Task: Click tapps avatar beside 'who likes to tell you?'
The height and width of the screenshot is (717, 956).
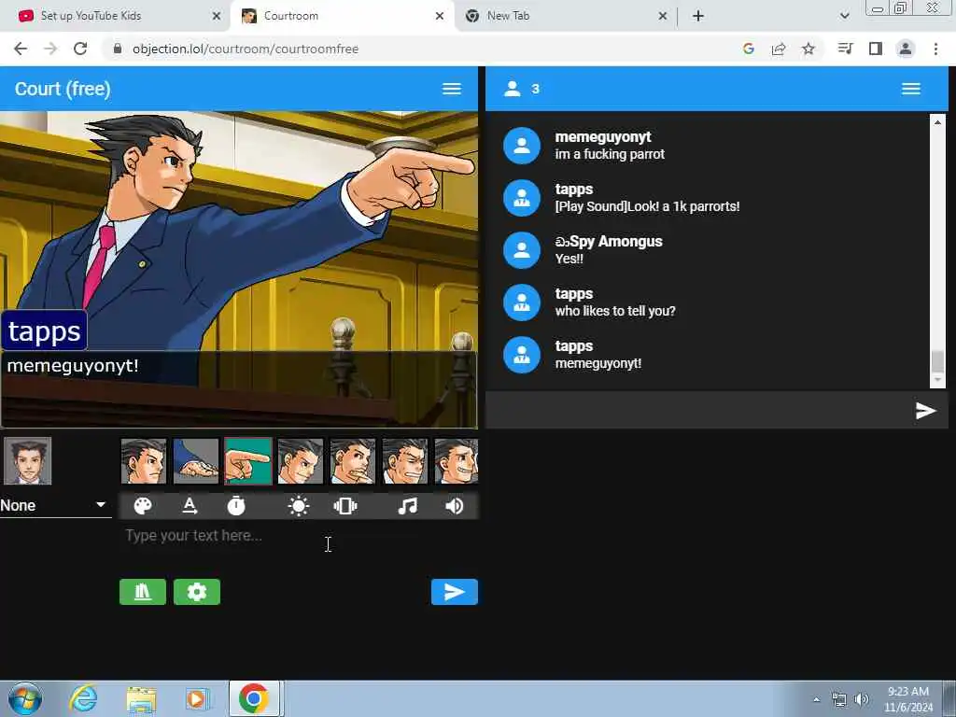Action: (522, 302)
